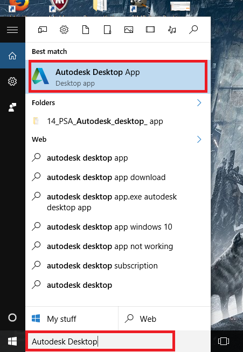Filter results by Photos icon
The image size is (243, 352).
[129, 30]
